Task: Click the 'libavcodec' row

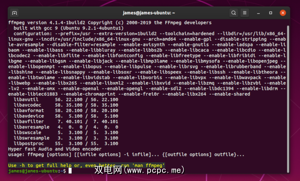Action: click(x=66, y=105)
